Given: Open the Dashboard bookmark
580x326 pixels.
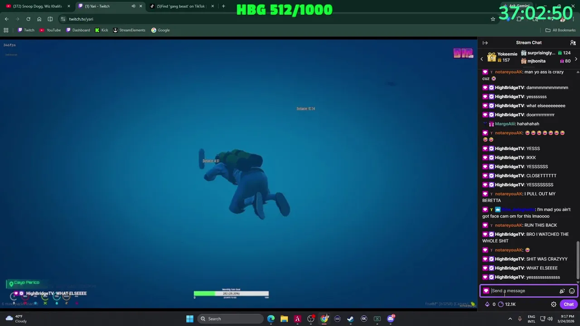Looking at the screenshot, I should (78, 30).
